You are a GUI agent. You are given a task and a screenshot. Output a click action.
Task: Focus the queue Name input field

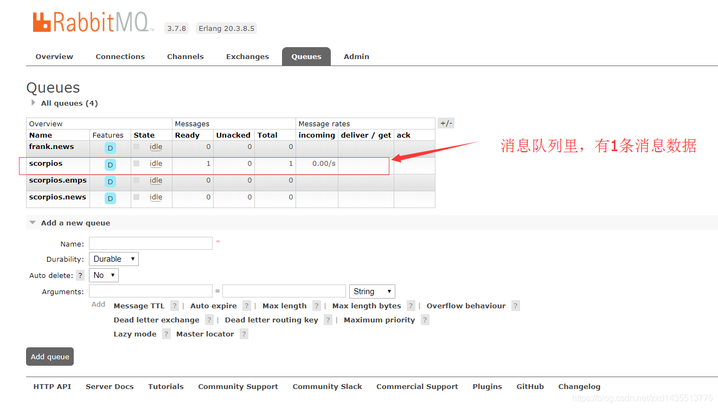pyautogui.click(x=151, y=243)
